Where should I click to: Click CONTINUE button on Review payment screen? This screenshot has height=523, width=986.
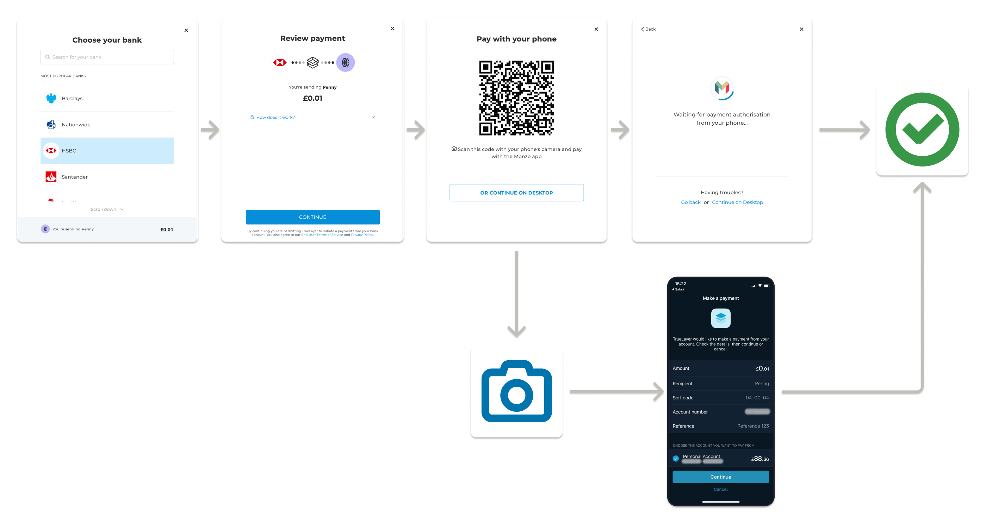[312, 217]
